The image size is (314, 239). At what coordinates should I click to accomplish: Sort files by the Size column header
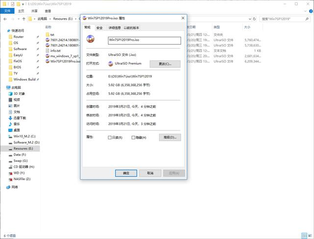247,27
